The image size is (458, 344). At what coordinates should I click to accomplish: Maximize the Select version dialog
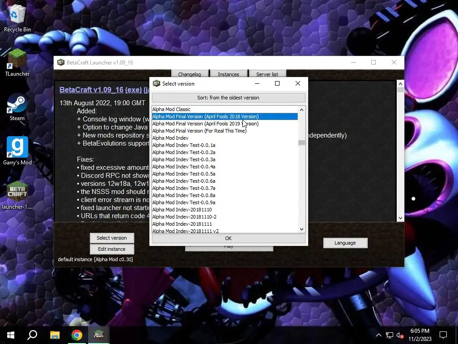pos(277,83)
